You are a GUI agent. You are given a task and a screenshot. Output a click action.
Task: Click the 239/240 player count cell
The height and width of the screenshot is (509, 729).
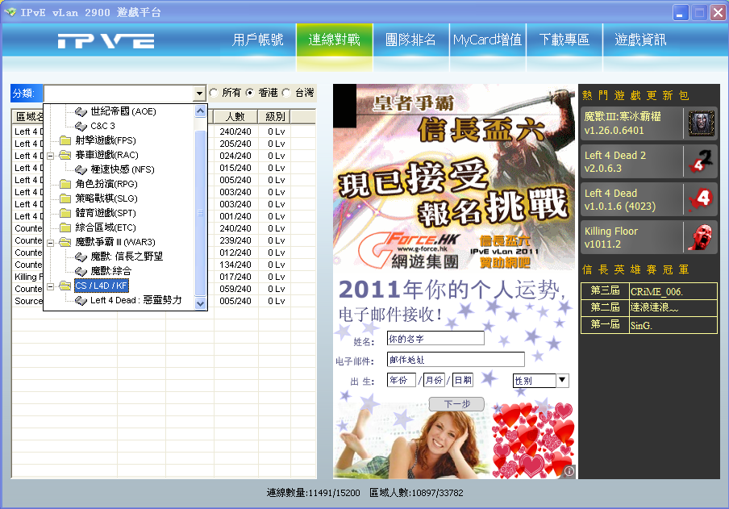tap(235, 240)
